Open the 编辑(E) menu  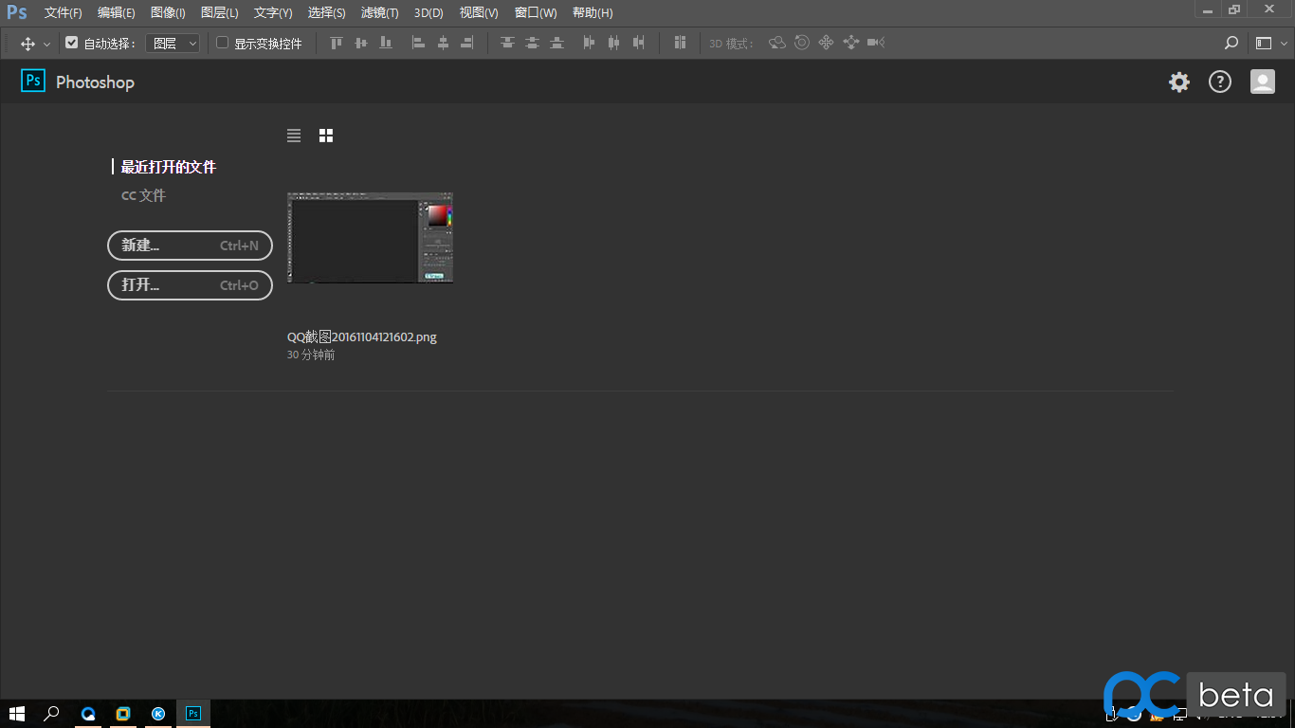point(117,13)
